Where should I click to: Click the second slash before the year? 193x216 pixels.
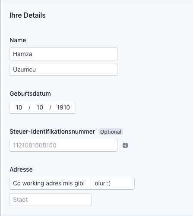tap(50, 107)
